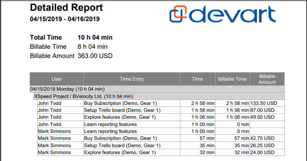Click the time value '2 h 58 min' in the Time column

tap(203, 103)
